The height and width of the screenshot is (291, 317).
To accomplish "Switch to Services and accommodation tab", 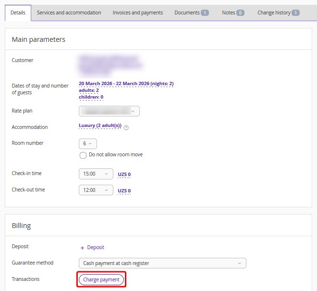I will point(69,13).
